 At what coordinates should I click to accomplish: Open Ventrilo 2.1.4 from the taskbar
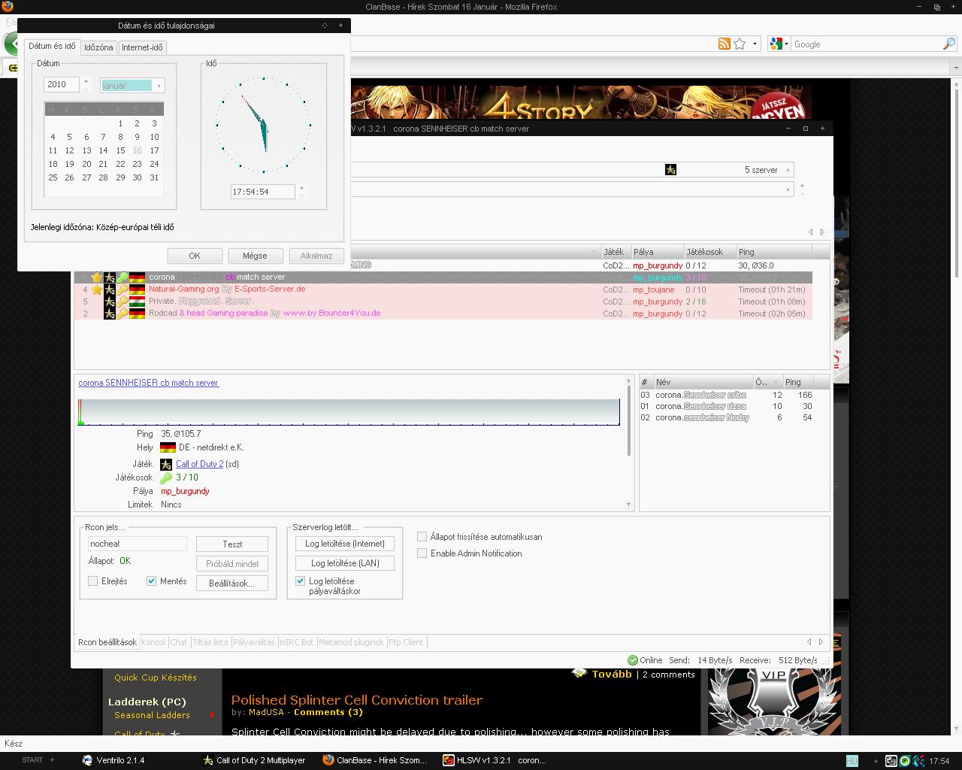[x=113, y=760]
